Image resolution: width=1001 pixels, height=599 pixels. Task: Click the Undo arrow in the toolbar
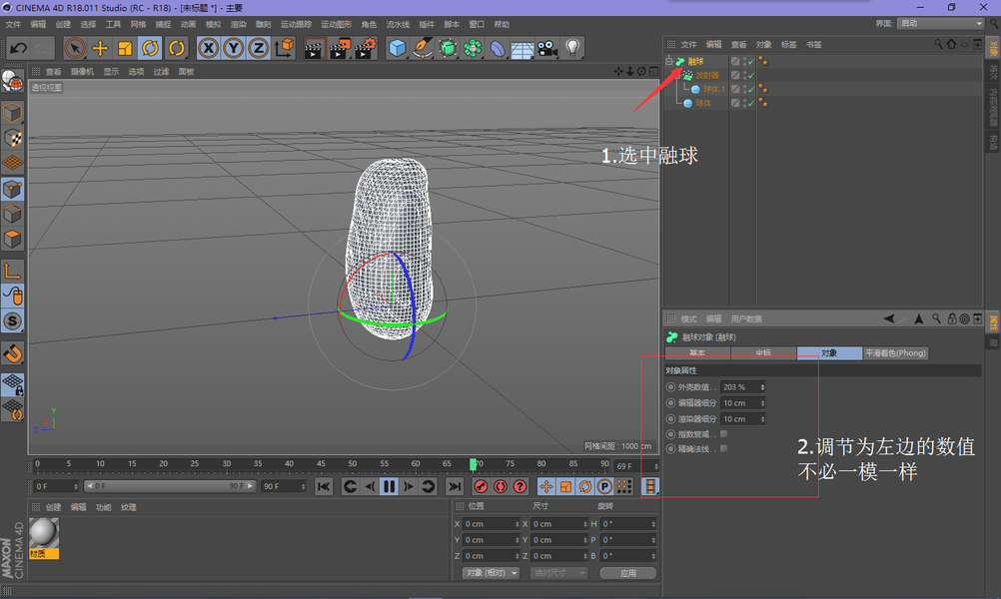[19, 48]
